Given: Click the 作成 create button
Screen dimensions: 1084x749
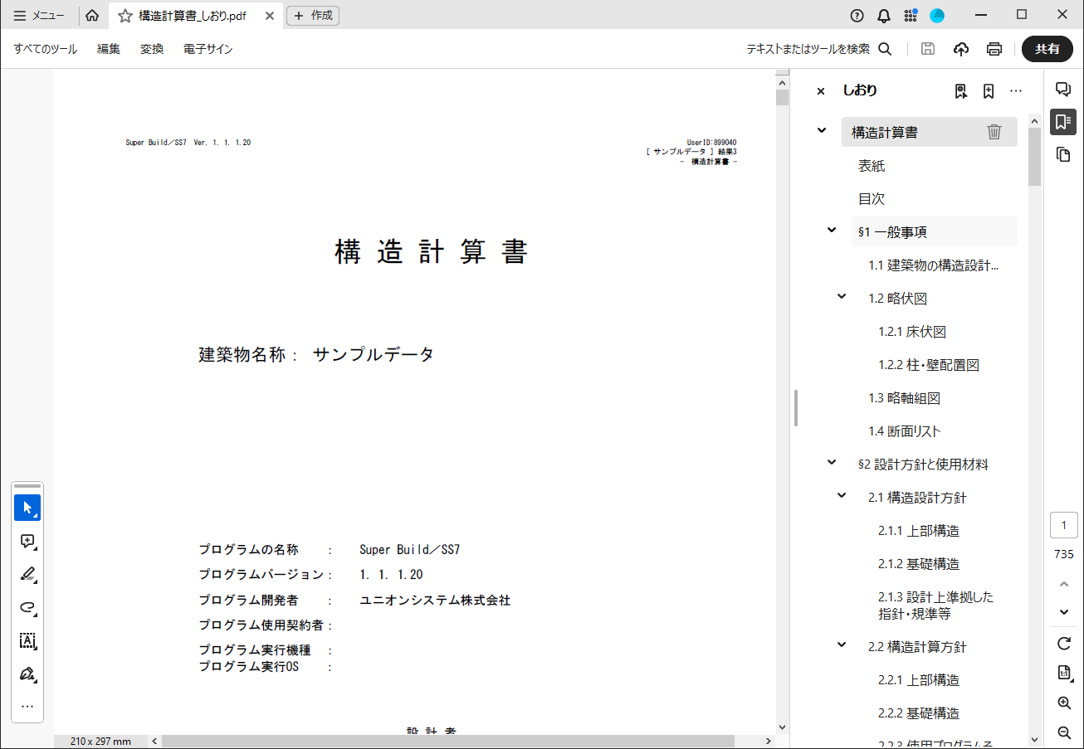Looking at the screenshot, I should 313,16.
